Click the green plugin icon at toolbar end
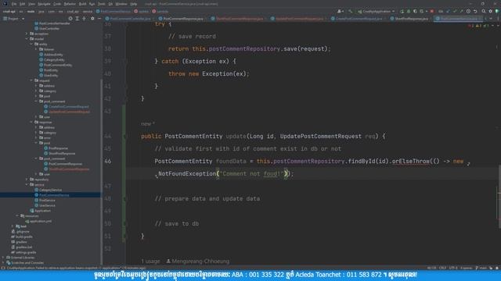 tap(497, 12)
